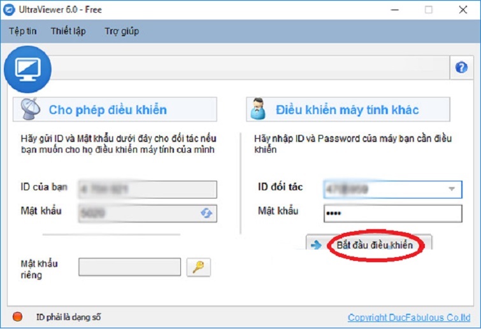This screenshot has height=329, width=481.
Task: Click the blue monitor logo icon
Action: click(27, 69)
